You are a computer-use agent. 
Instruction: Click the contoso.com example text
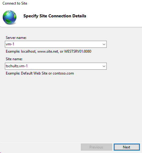pos(63,73)
